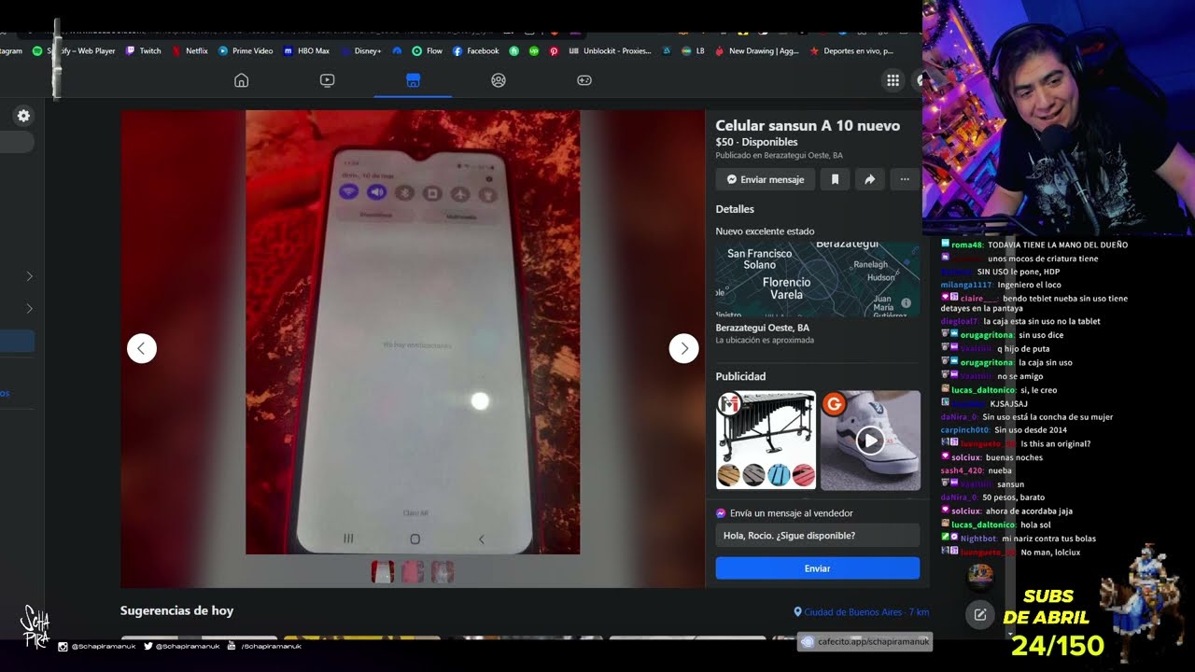The height and width of the screenshot is (672, 1195).
Task: Expand upper sidebar chevron arrow
Action: pos(29,276)
